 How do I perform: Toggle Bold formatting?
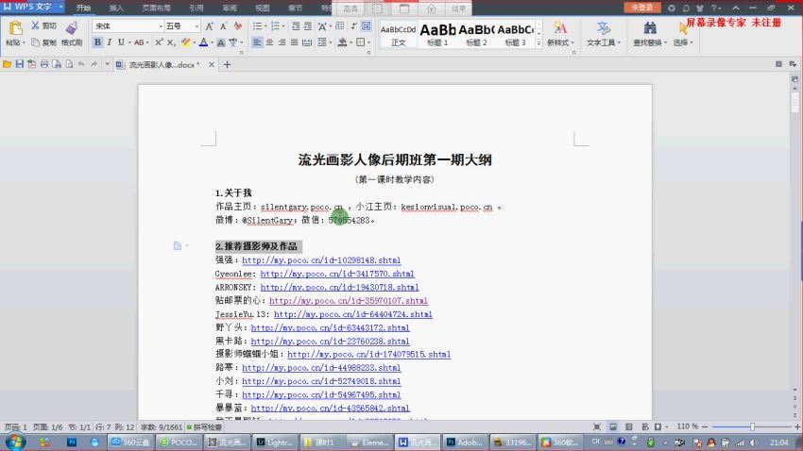pyautogui.click(x=96, y=42)
